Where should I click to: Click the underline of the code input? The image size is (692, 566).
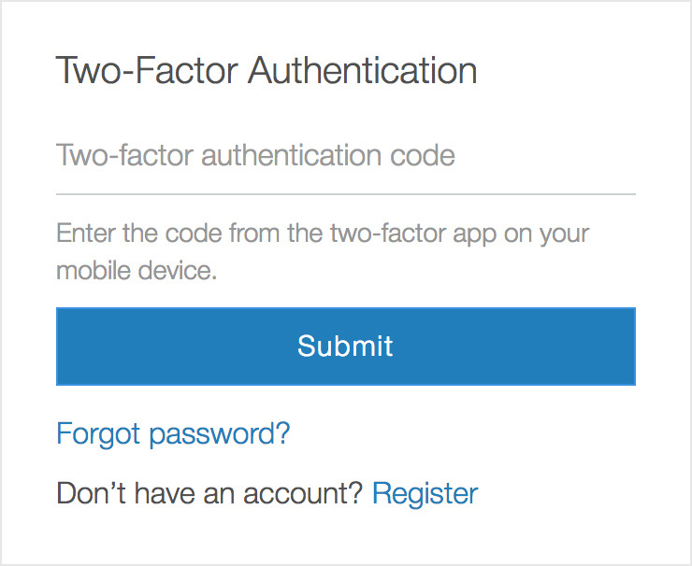pos(345,193)
